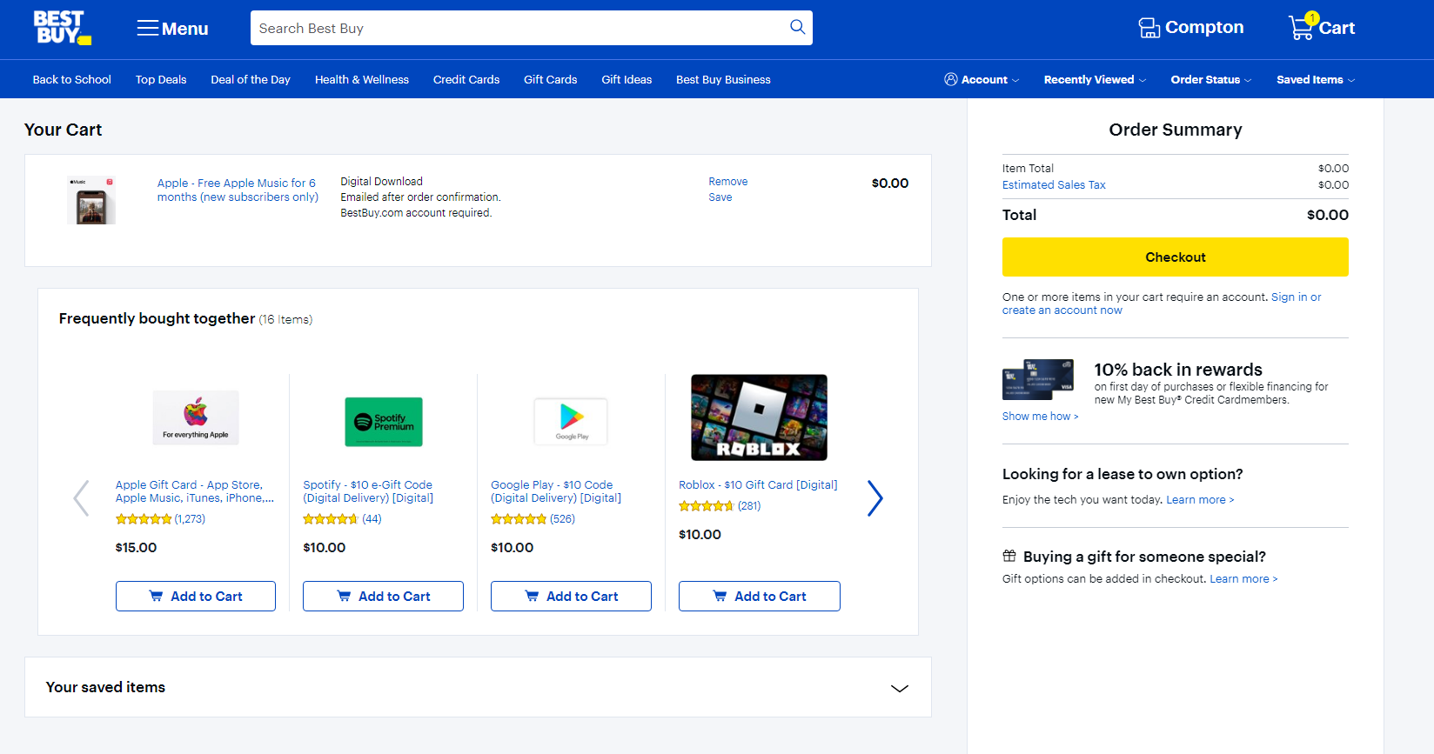The image size is (1434, 754).
Task: Click the credit card rewards image
Action: click(1038, 379)
